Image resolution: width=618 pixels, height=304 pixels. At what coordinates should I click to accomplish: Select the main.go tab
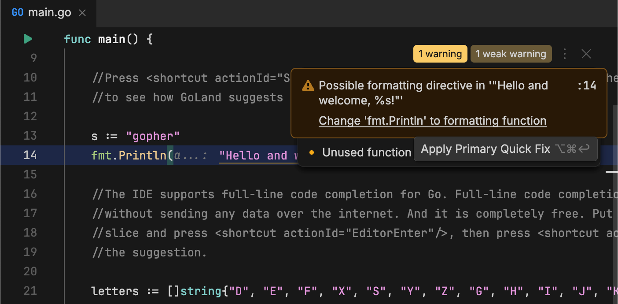pos(49,13)
